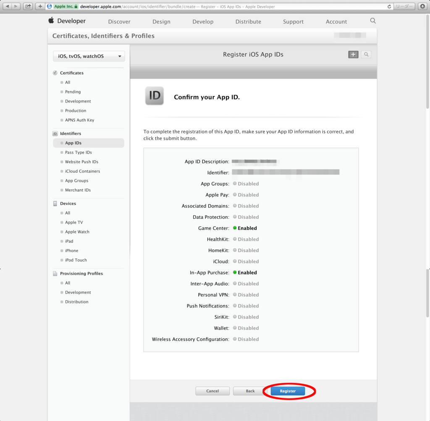This screenshot has width=430, height=421.
Task: Click the Game Center Enabled status
Action: pyautogui.click(x=245, y=228)
